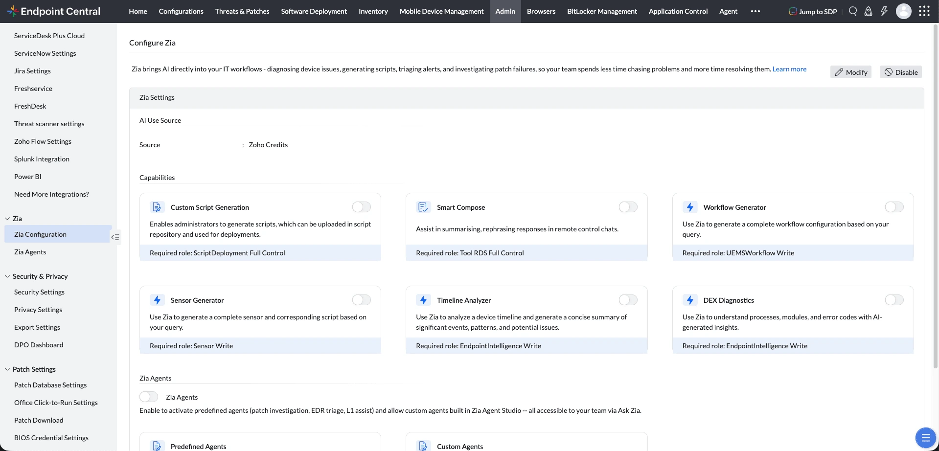Open Splunk Integration

point(42,159)
